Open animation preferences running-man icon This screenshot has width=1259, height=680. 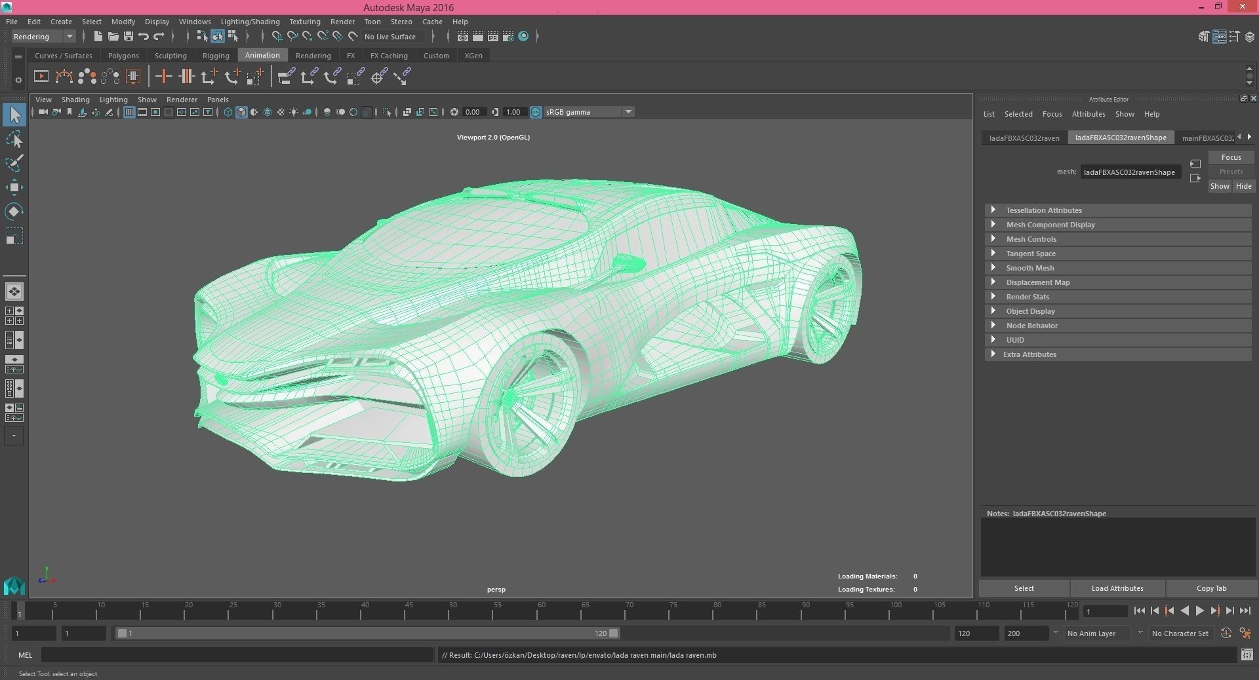pyautogui.click(x=1245, y=633)
